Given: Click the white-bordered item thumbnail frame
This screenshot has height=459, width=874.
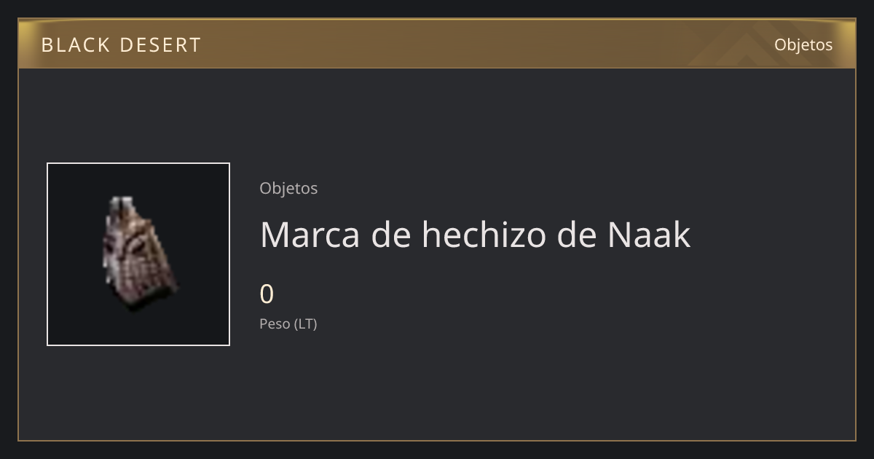Looking at the screenshot, I should [138, 254].
